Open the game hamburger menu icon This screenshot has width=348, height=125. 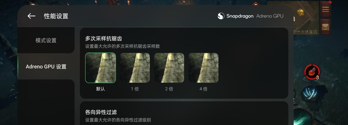click(x=325, y=9)
